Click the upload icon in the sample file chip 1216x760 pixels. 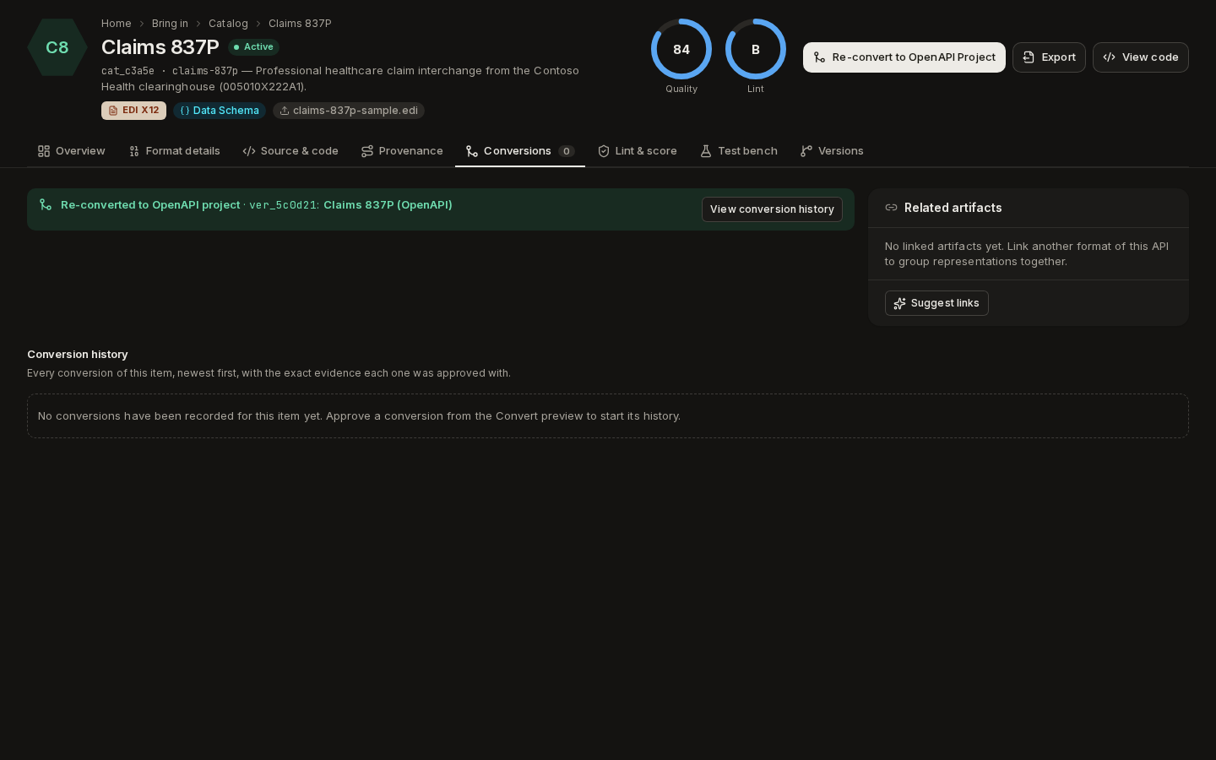point(285,111)
